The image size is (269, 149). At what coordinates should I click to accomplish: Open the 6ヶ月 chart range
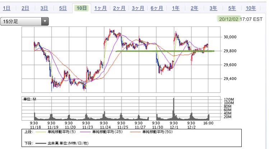pyautogui.click(x=157, y=8)
